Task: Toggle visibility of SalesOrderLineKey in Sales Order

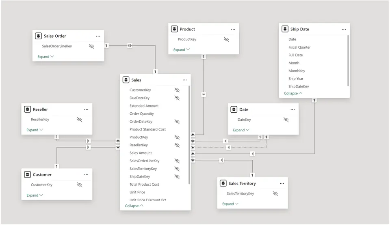Action: (91, 46)
